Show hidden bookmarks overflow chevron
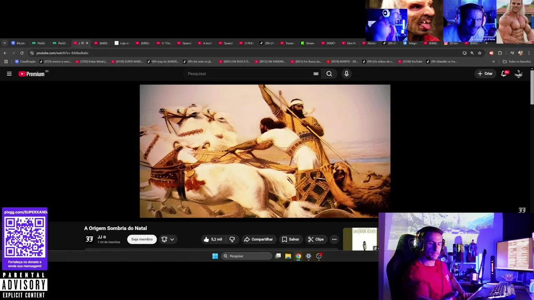 (x=494, y=62)
